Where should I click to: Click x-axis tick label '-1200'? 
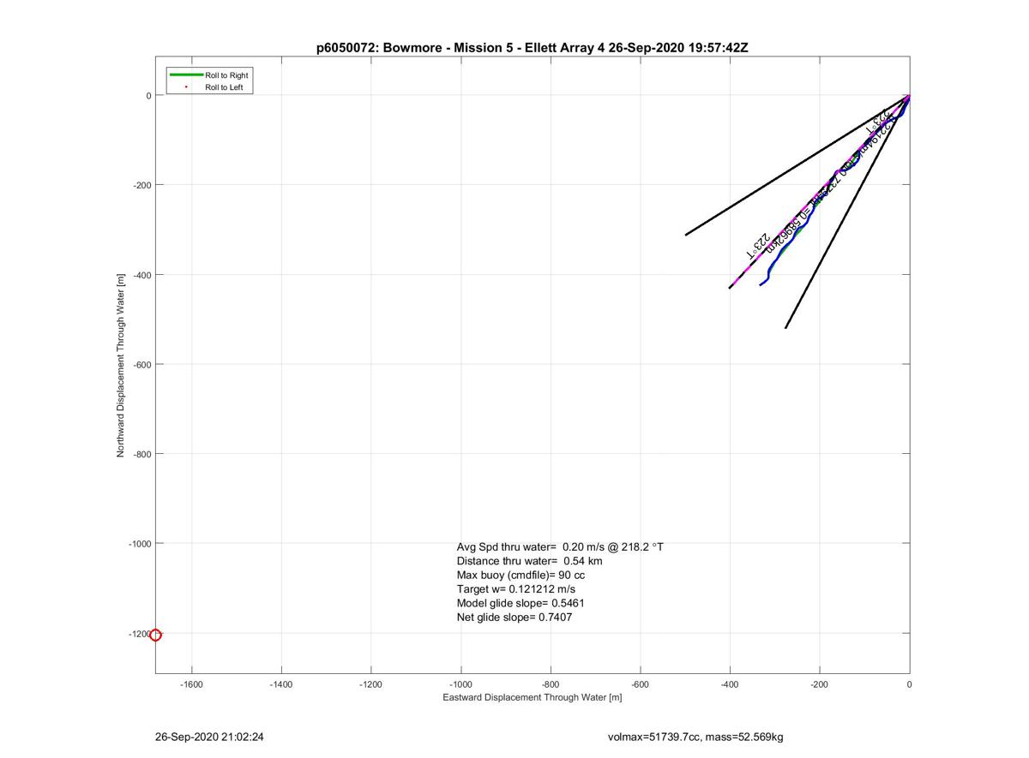[x=371, y=685]
